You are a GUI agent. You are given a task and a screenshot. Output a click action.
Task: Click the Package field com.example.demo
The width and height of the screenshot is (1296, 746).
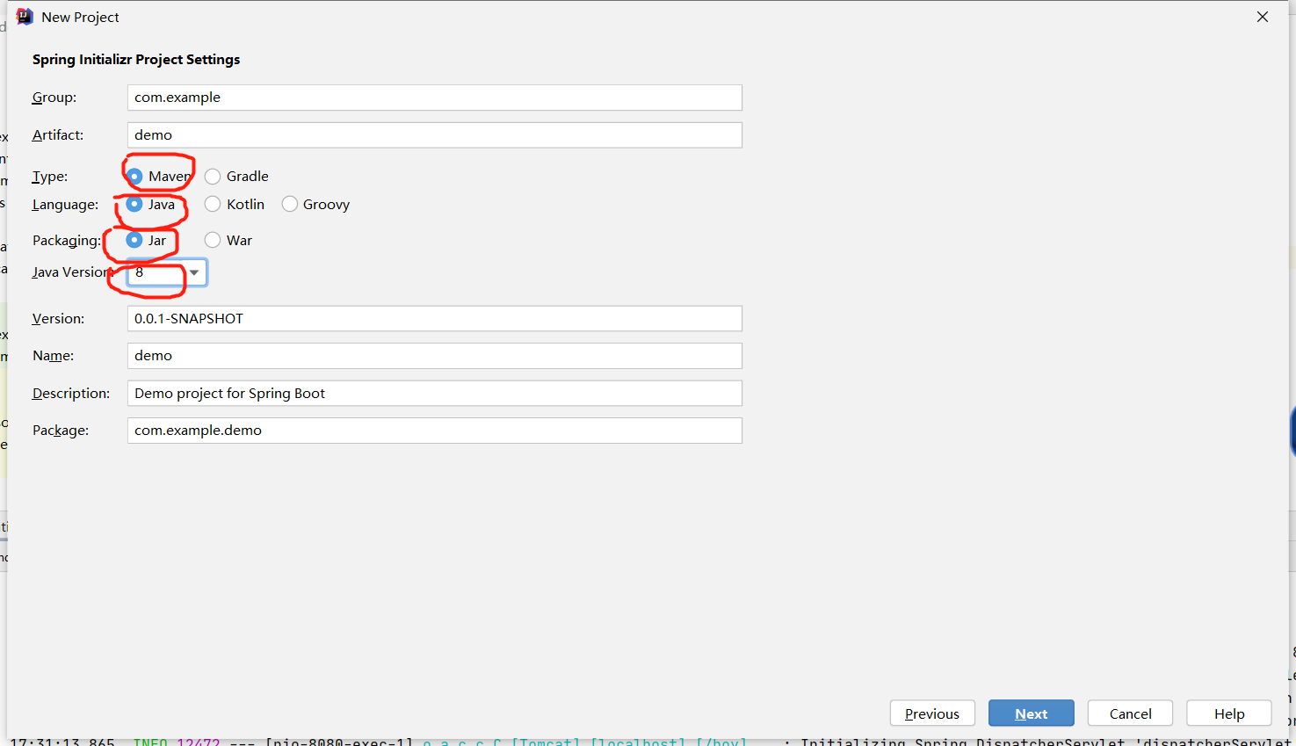(x=435, y=431)
